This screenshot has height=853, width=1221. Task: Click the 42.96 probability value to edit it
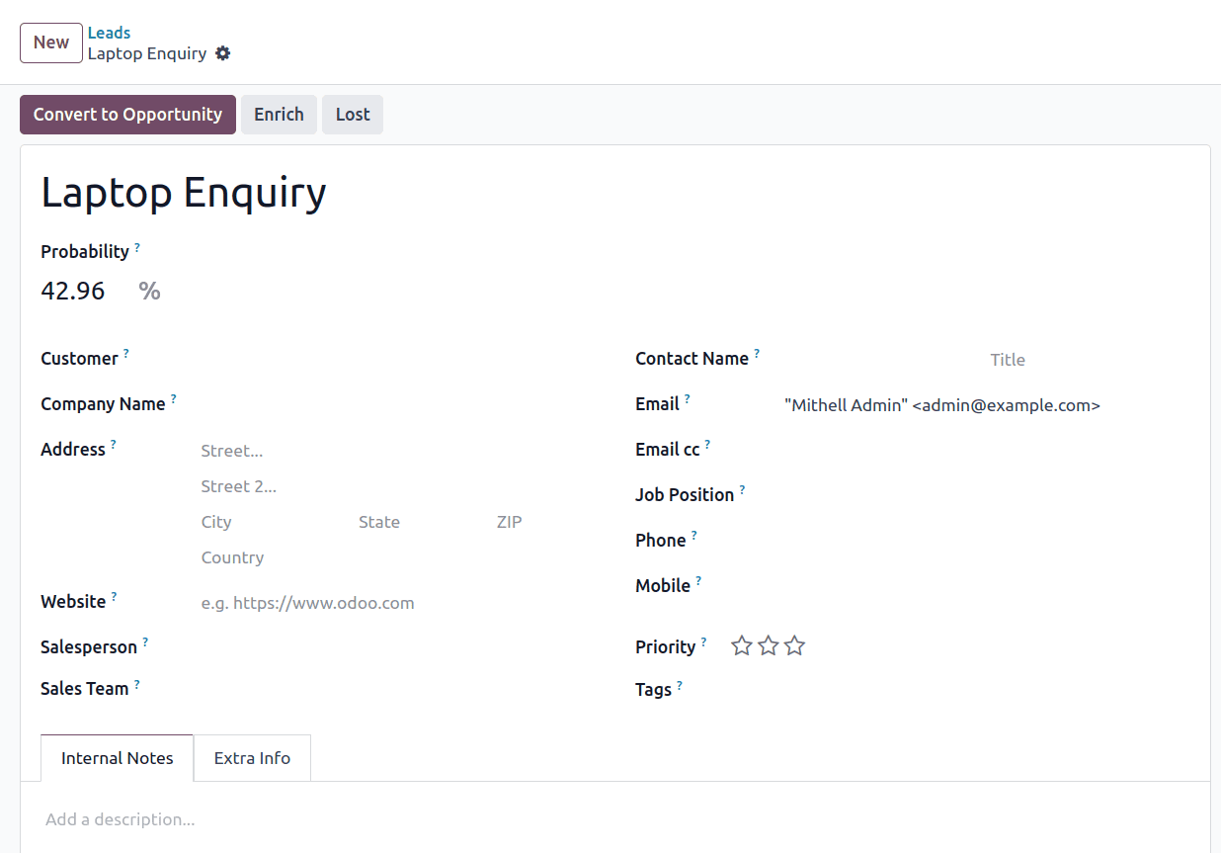point(73,291)
